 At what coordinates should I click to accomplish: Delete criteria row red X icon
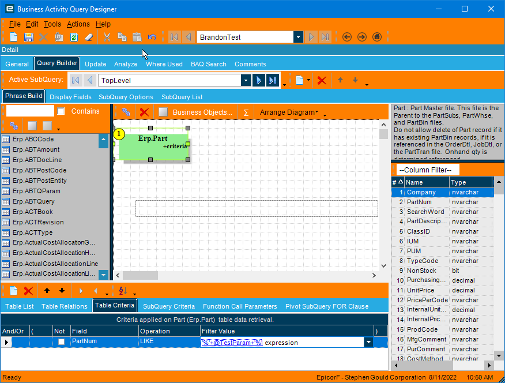point(28,291)
